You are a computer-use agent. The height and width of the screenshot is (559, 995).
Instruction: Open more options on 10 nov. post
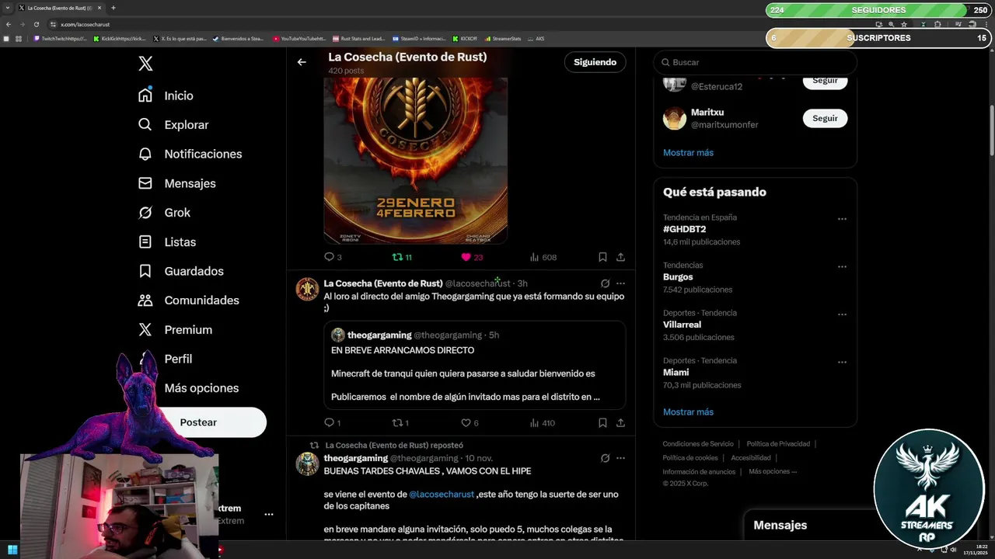click(x=620, y=458)
